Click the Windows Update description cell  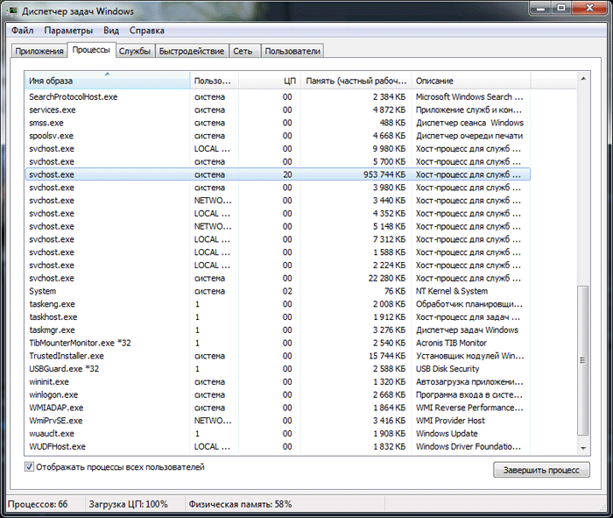tap(447, 433)
